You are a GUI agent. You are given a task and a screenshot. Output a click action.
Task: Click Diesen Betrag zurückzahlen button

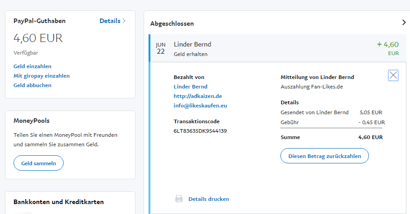324,156
